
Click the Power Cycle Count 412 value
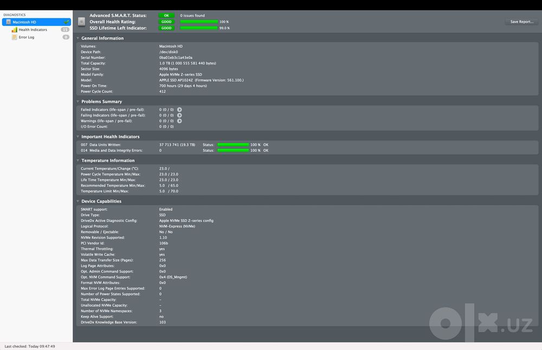pos(162,92)
